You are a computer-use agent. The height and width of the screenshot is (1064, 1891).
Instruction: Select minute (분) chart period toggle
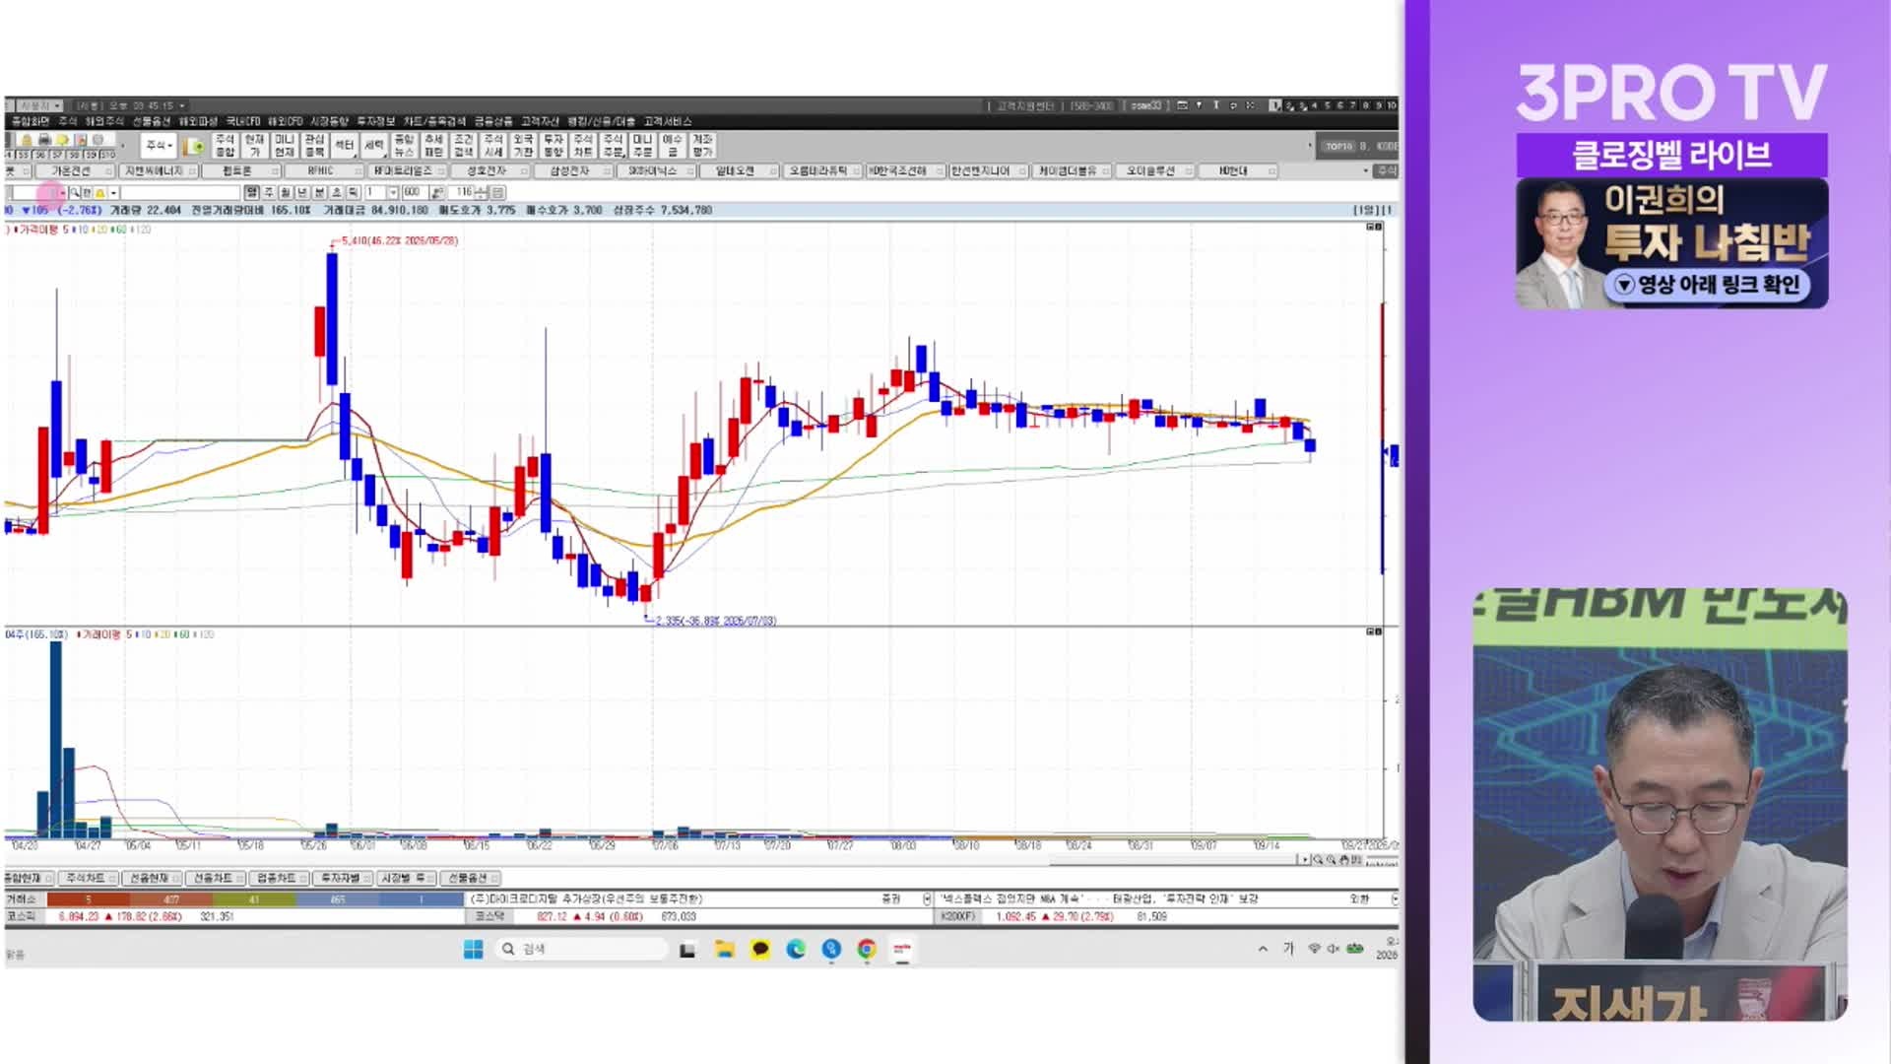[319, 192]
